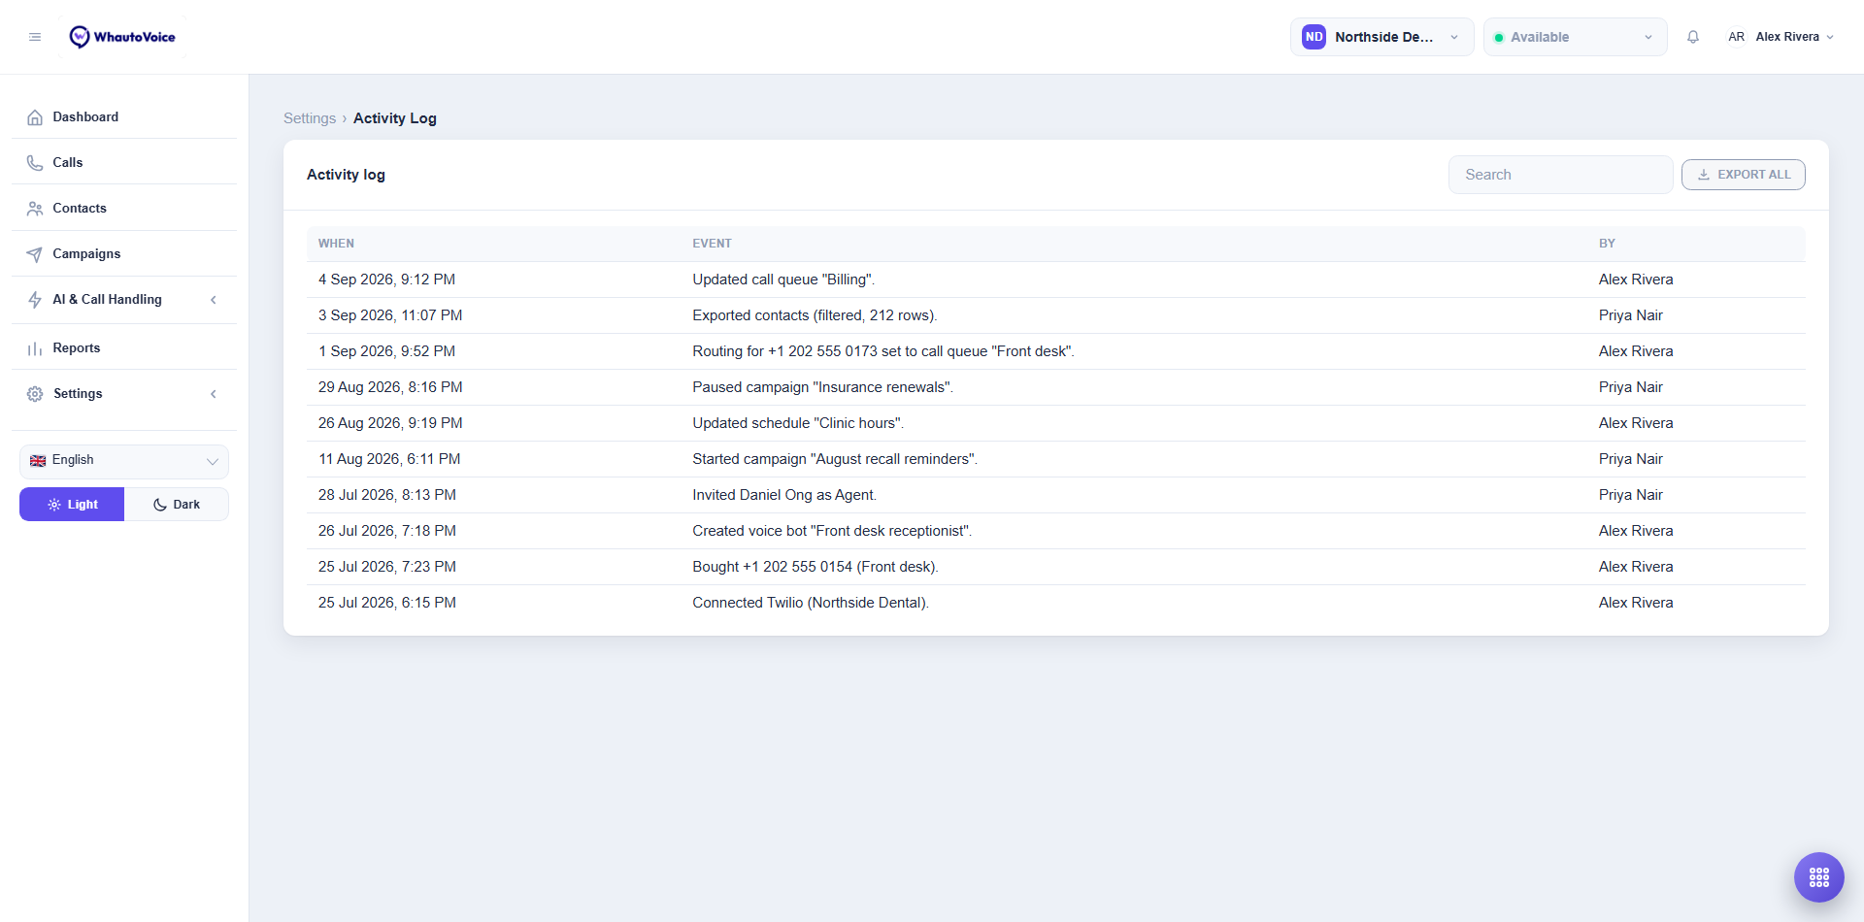Image resolution: width=1864 pixels, height=922 pixels.
Task: Click Priya Nair in the Invited Daniel Ong row
Action: click(1631, 495)
